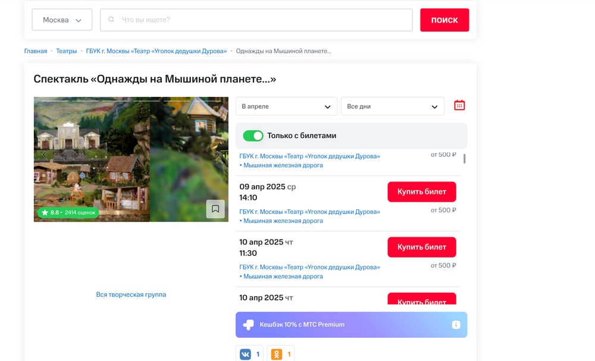
Task: Click the magnifier icon in the search bar
Action: (111, 19)
